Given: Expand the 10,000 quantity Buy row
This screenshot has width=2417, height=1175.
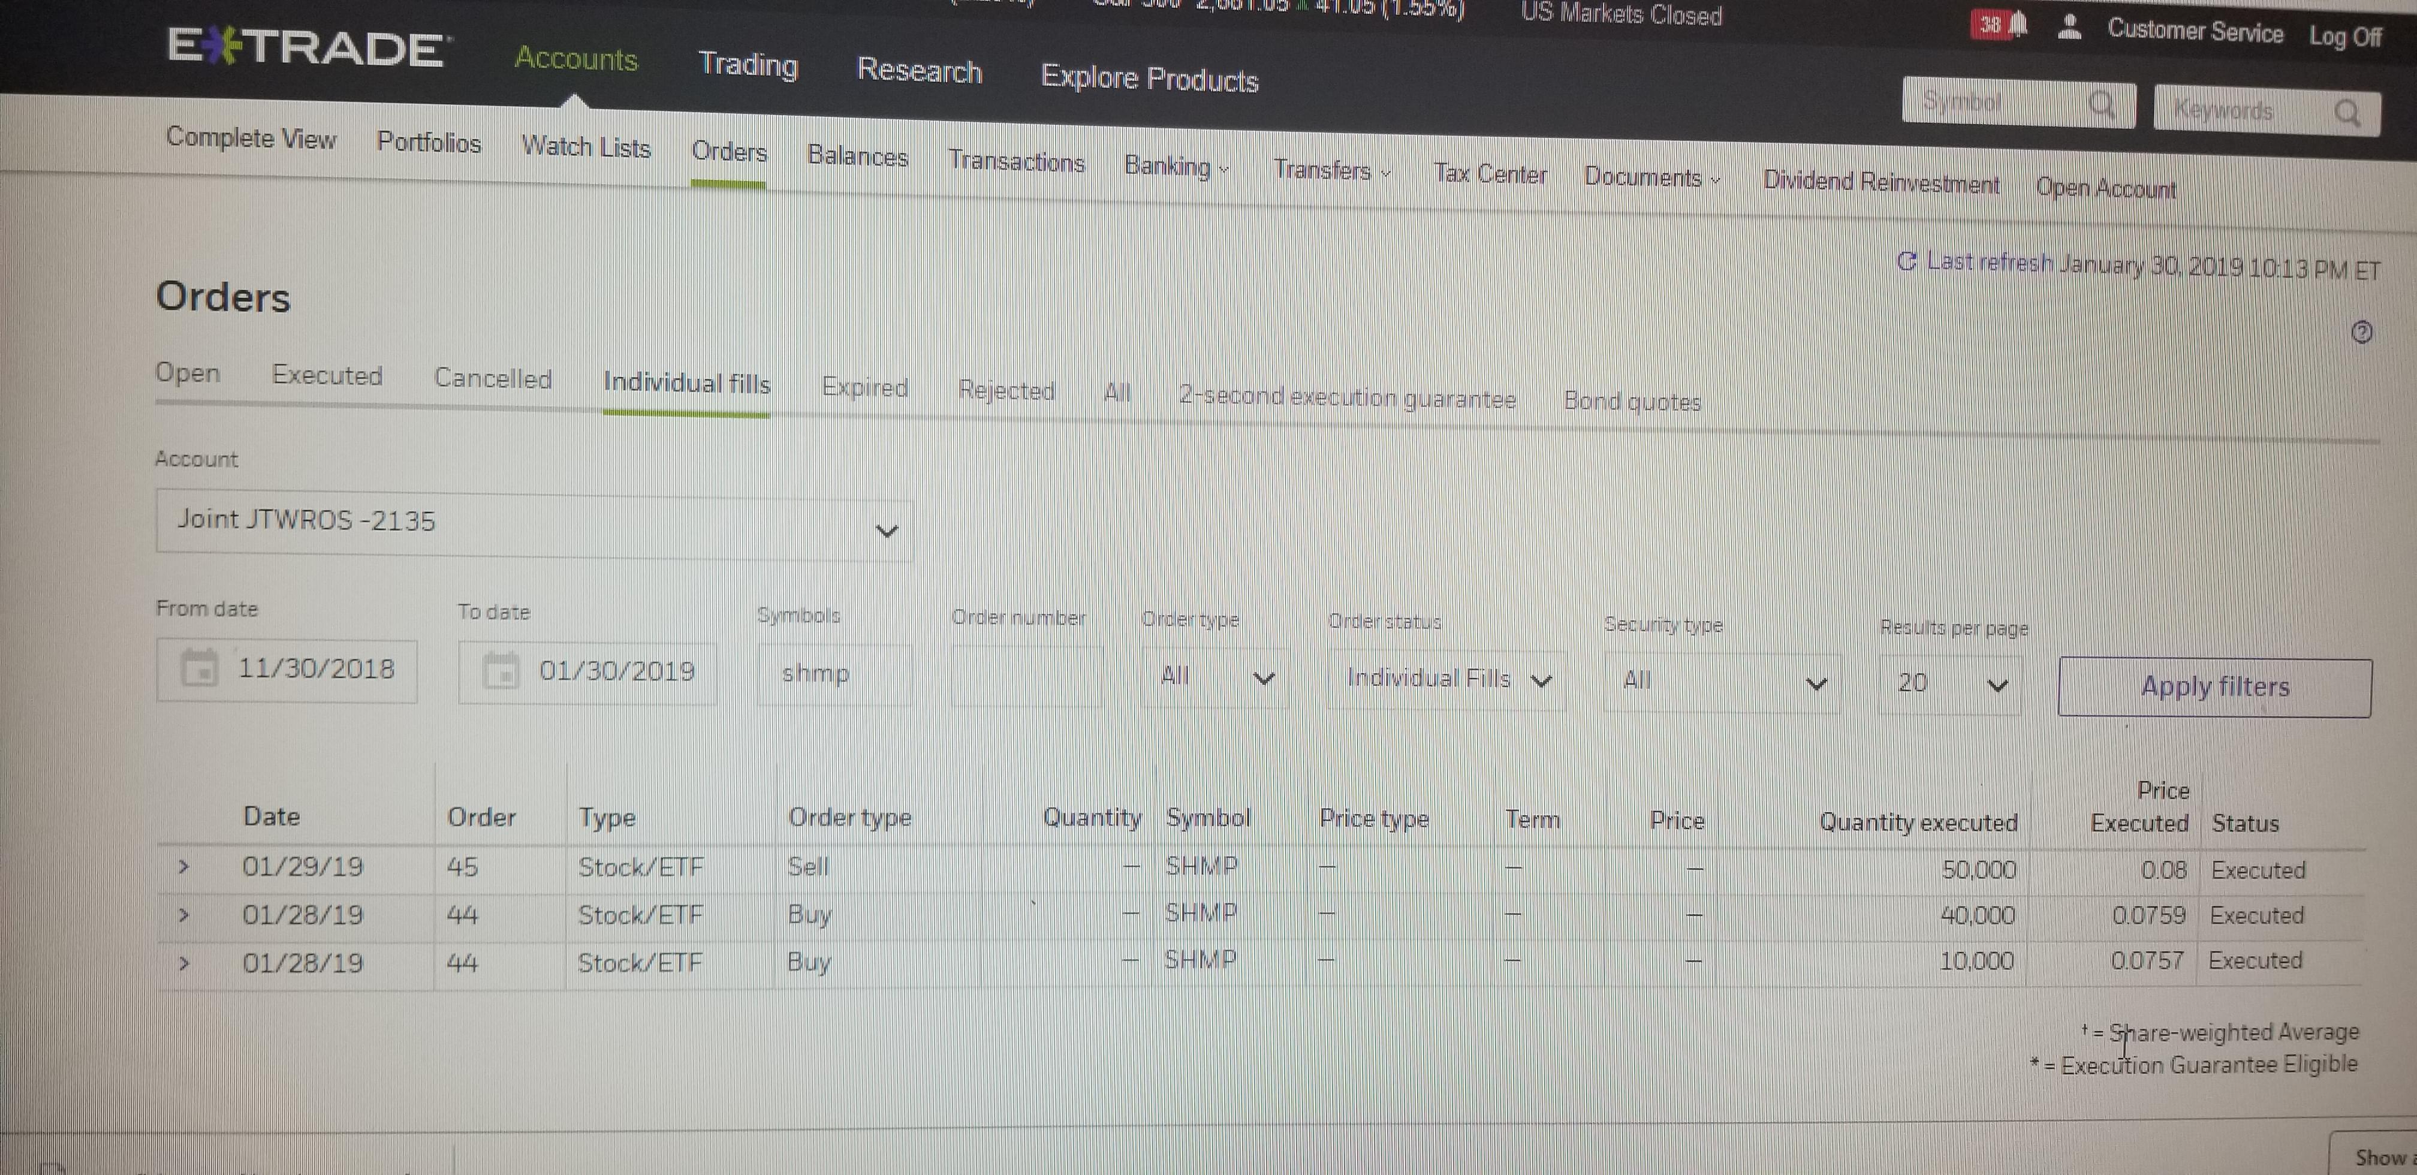Looking at the screenshot, I should pos(184,963).
